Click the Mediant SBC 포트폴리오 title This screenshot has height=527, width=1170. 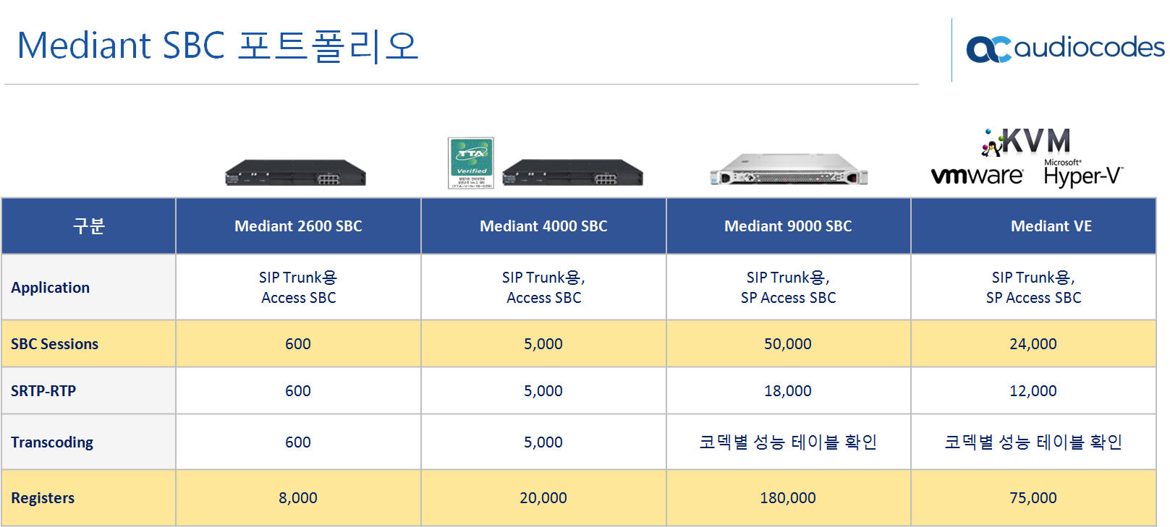pos(218,46)
